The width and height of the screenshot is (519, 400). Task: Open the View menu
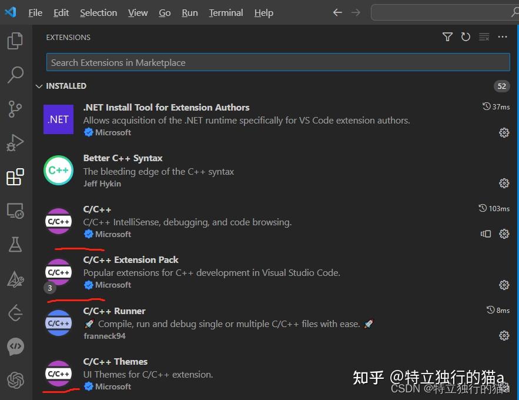tap(138, 13)
